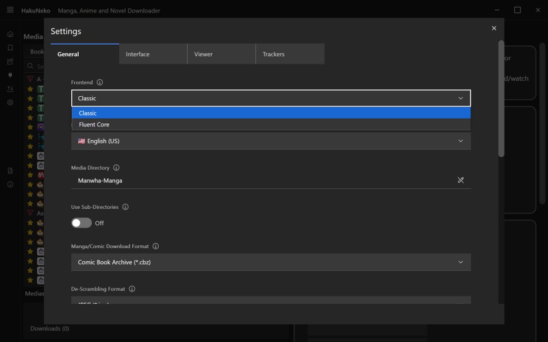Open the import/export arrows sidebar icon
This screenshot has width=548, height=342.
tap(10, 89)
